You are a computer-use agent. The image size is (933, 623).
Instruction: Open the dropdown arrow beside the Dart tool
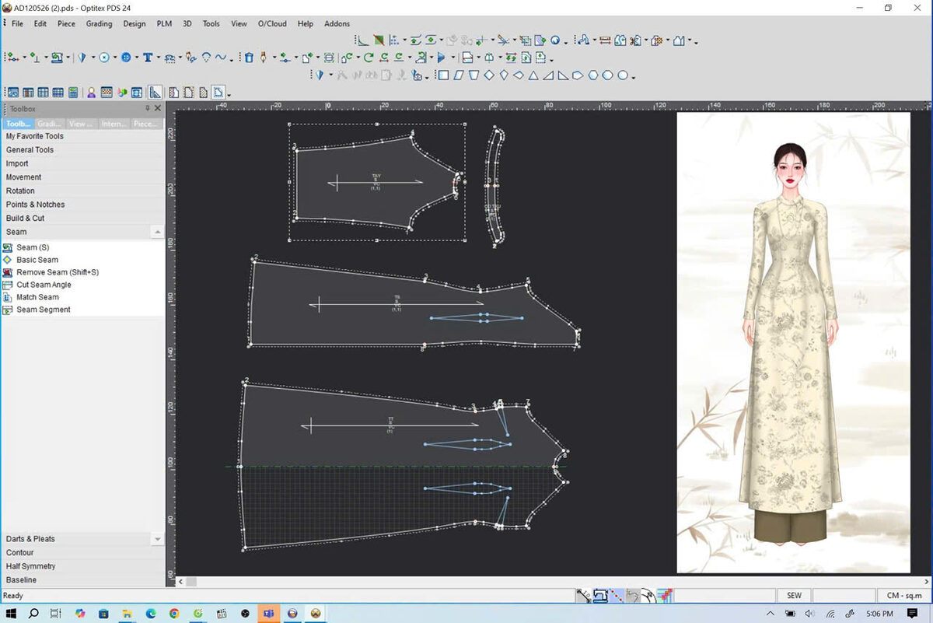click(93, 58)
